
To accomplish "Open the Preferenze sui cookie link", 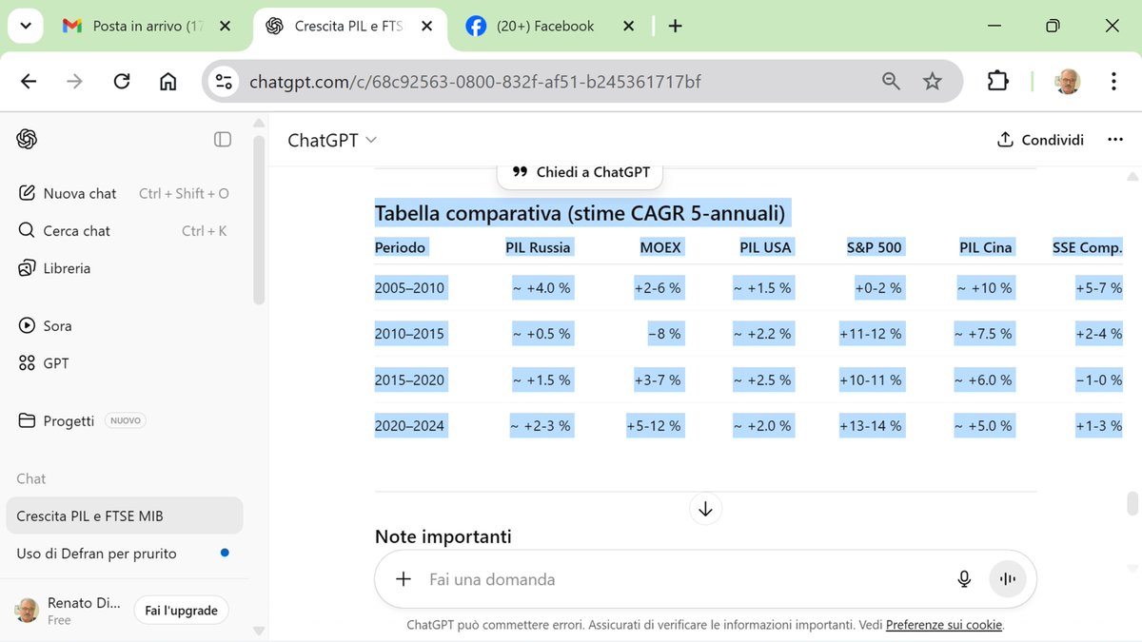I will [x=944, y=625].
